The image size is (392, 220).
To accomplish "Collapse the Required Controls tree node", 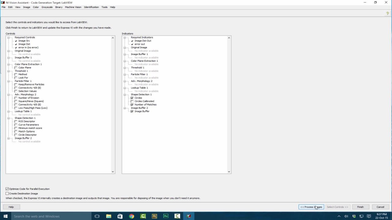I will click(x=9, y=37).
